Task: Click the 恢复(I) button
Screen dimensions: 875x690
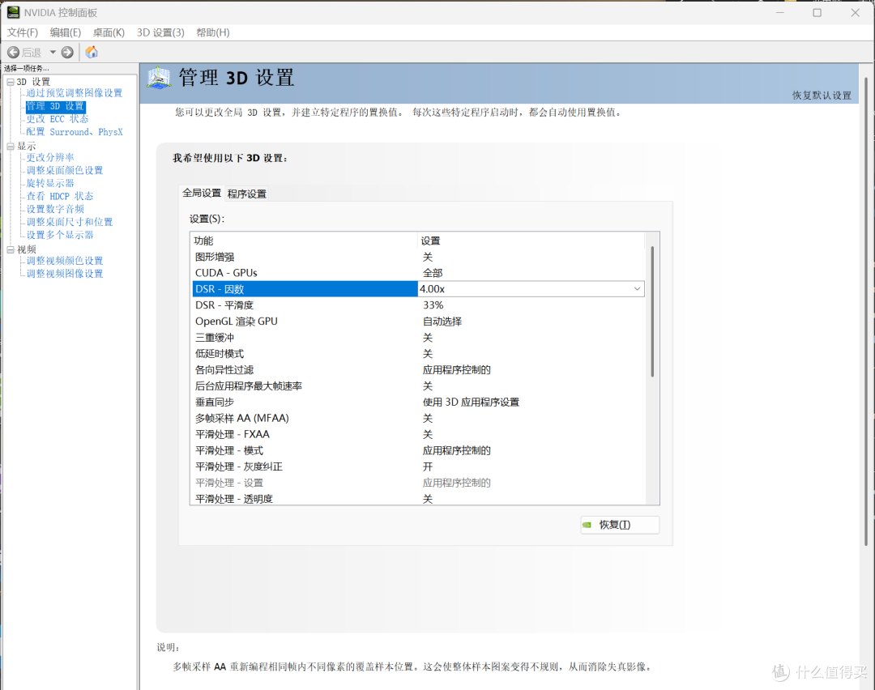Action: click(x=620, y=525)
